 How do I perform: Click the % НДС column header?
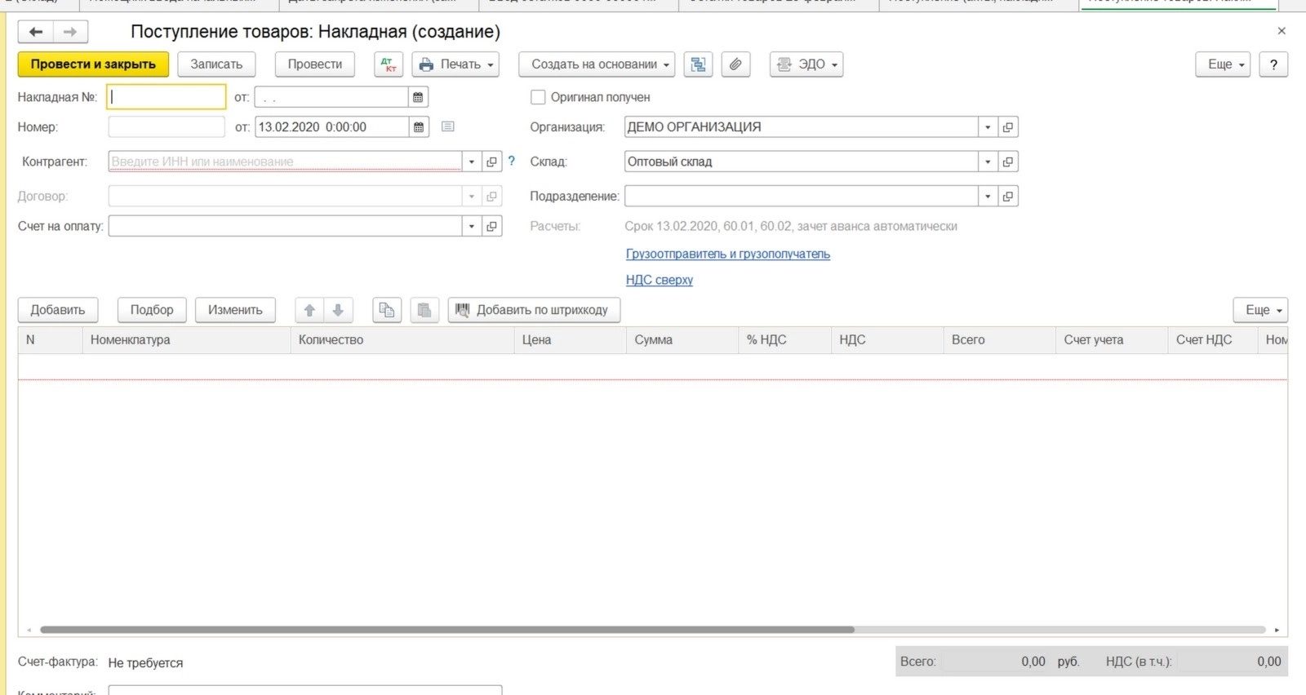784,340
